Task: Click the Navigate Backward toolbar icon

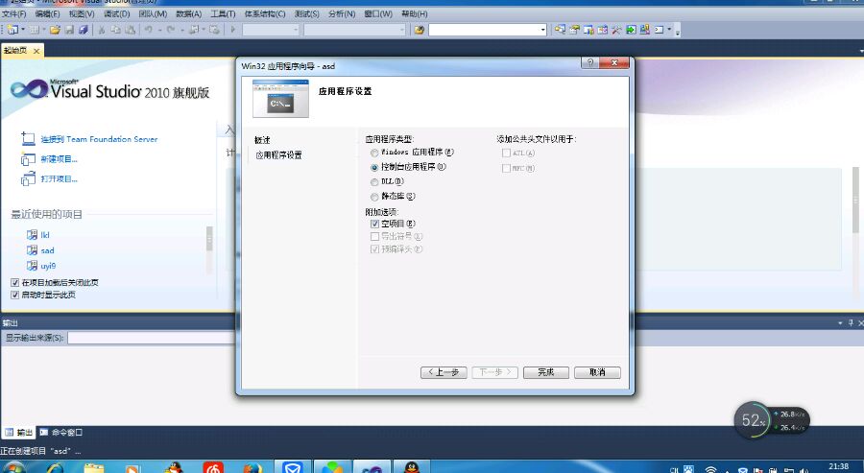Action: pos(193,30)
